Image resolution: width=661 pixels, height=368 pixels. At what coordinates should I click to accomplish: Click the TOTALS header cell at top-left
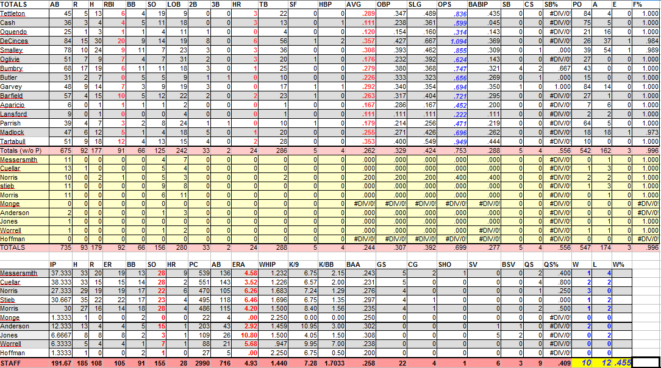[x=24, y=4]
